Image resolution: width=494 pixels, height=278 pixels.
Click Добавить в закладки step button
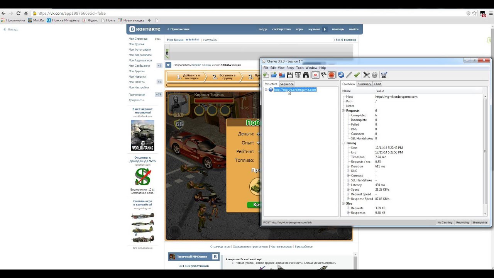[188, 76]
